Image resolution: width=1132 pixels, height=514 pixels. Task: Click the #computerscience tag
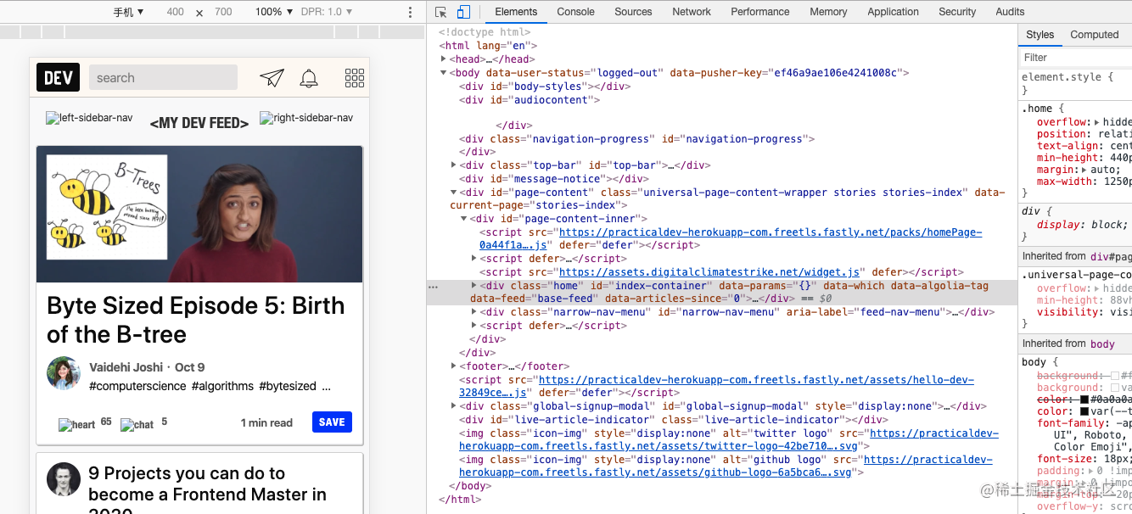coord(137,386)
